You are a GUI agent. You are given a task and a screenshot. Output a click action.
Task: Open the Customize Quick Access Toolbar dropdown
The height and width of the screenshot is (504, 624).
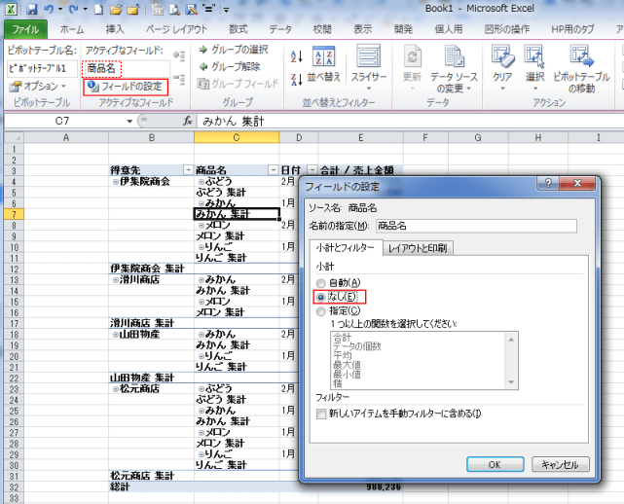(x=226, y=10)
